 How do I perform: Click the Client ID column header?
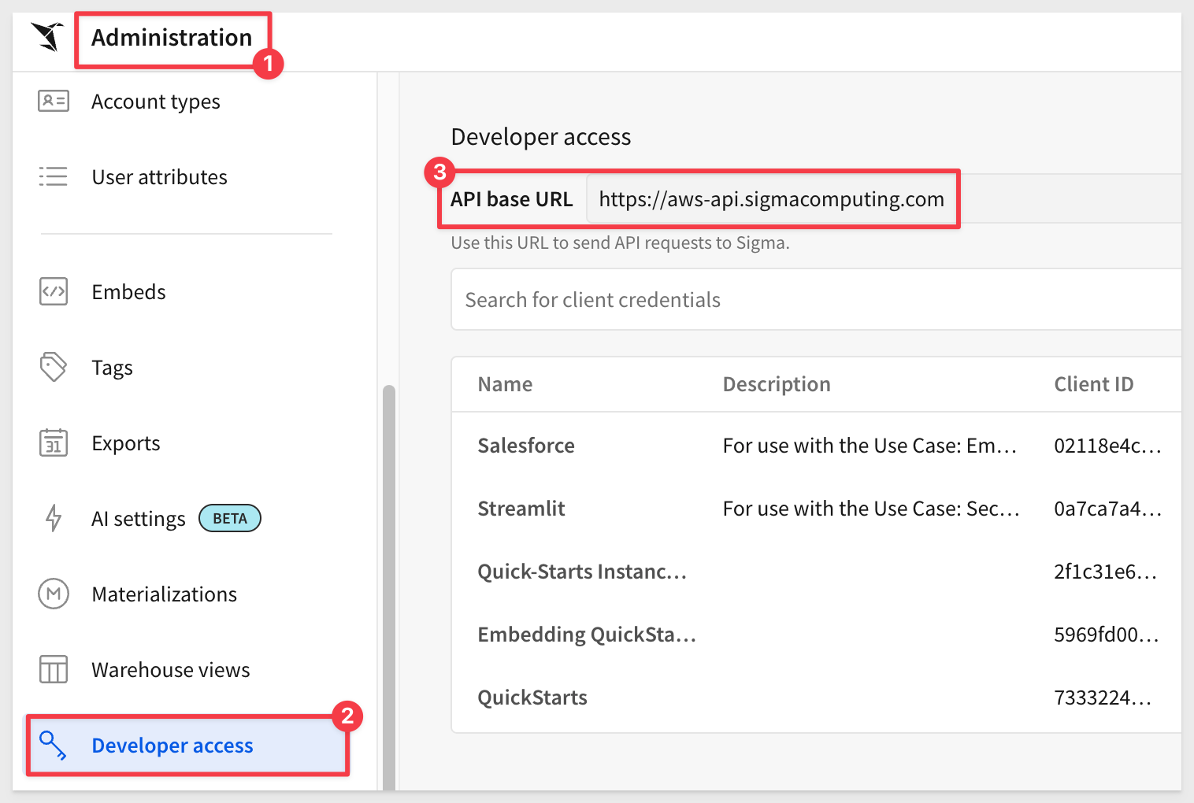tap(1093, 384)
